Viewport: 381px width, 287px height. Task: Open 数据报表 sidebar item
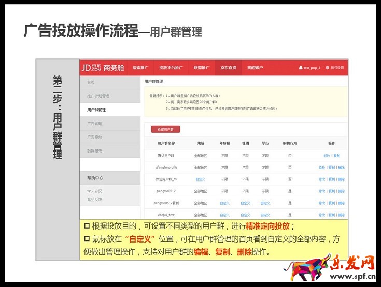(94, 151)
